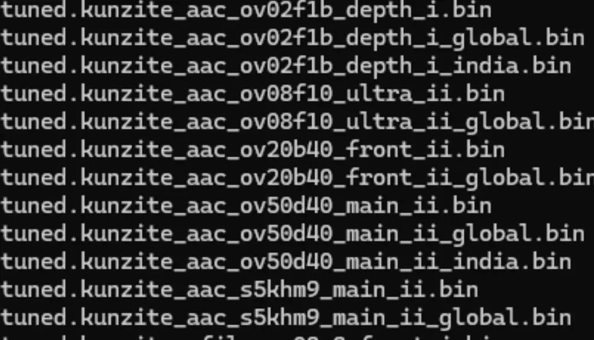Select the ov02f1b_depth_i_global.bin entry
This screenshot has height=340, width=594.
[x=292, y=38]
